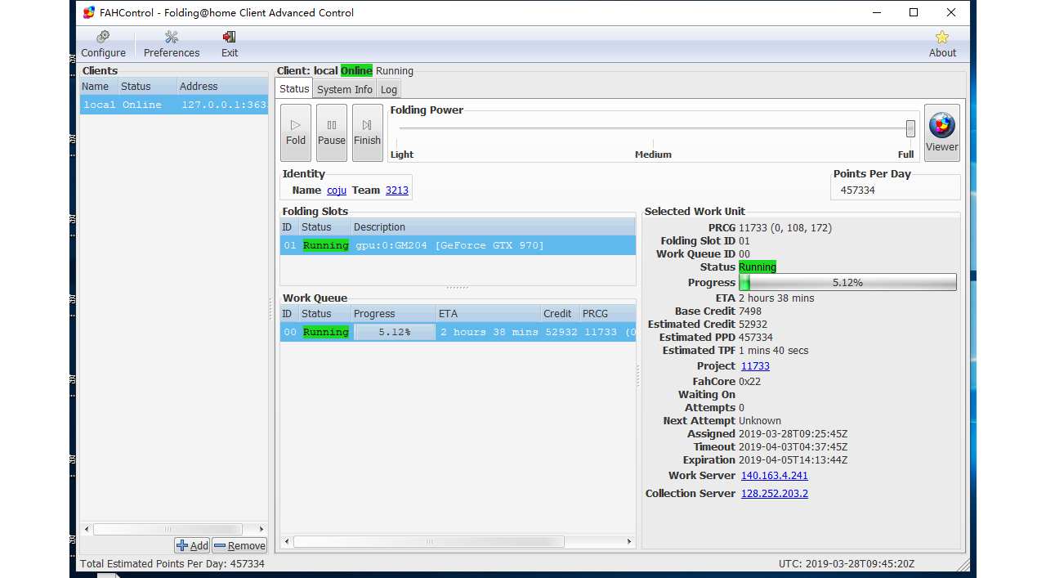This screenshot has width=1046, height=578.
Task: Click the clients list horizontal scrollbar
Action: [168, 529]
